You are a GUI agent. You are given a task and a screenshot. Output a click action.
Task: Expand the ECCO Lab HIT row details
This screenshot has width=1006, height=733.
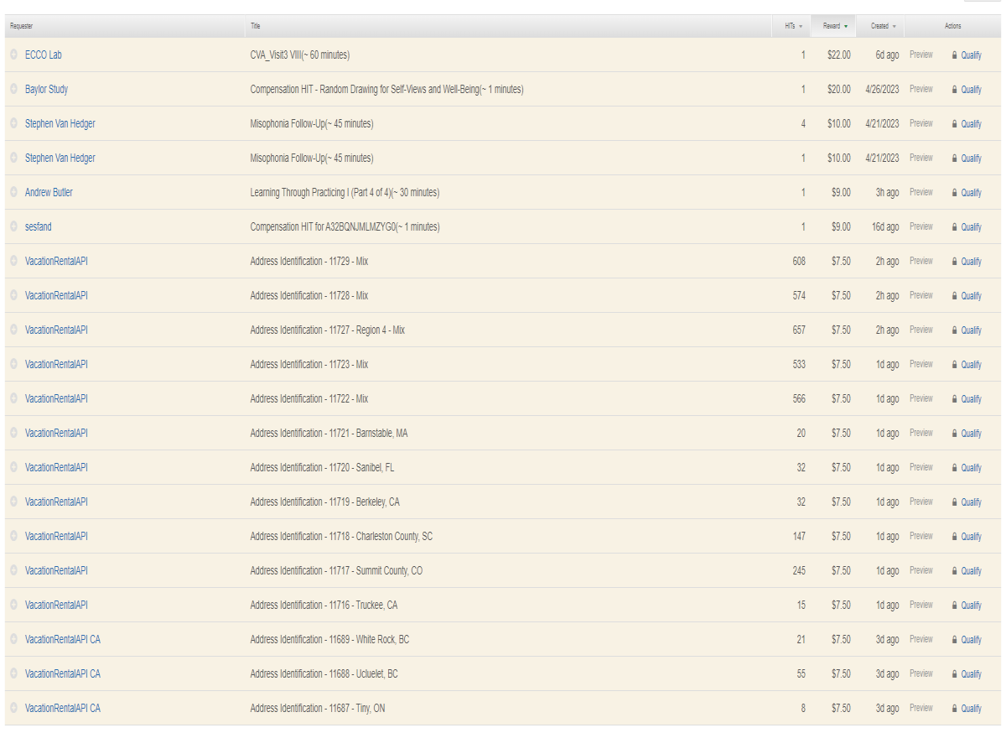(x=13, y=55)
